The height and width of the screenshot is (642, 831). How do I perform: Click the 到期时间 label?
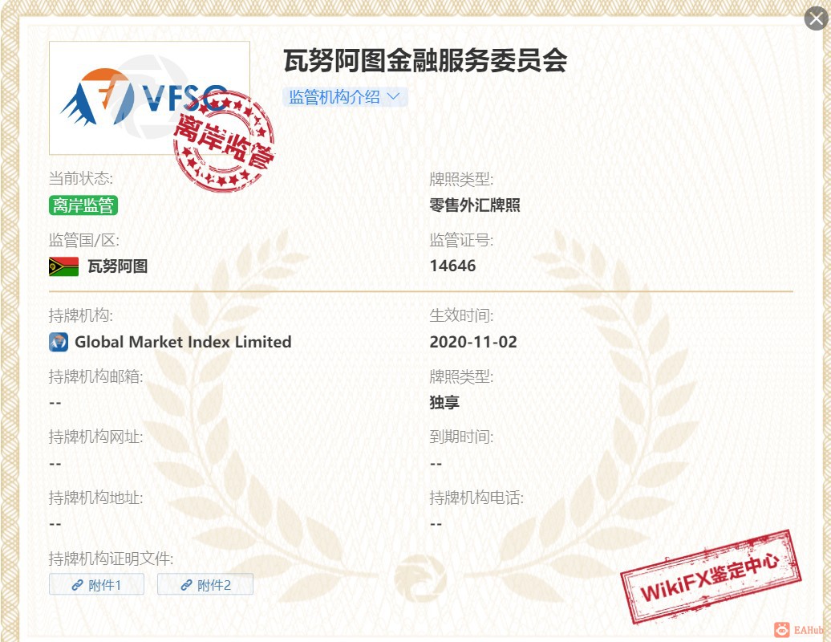click(461, 437)
